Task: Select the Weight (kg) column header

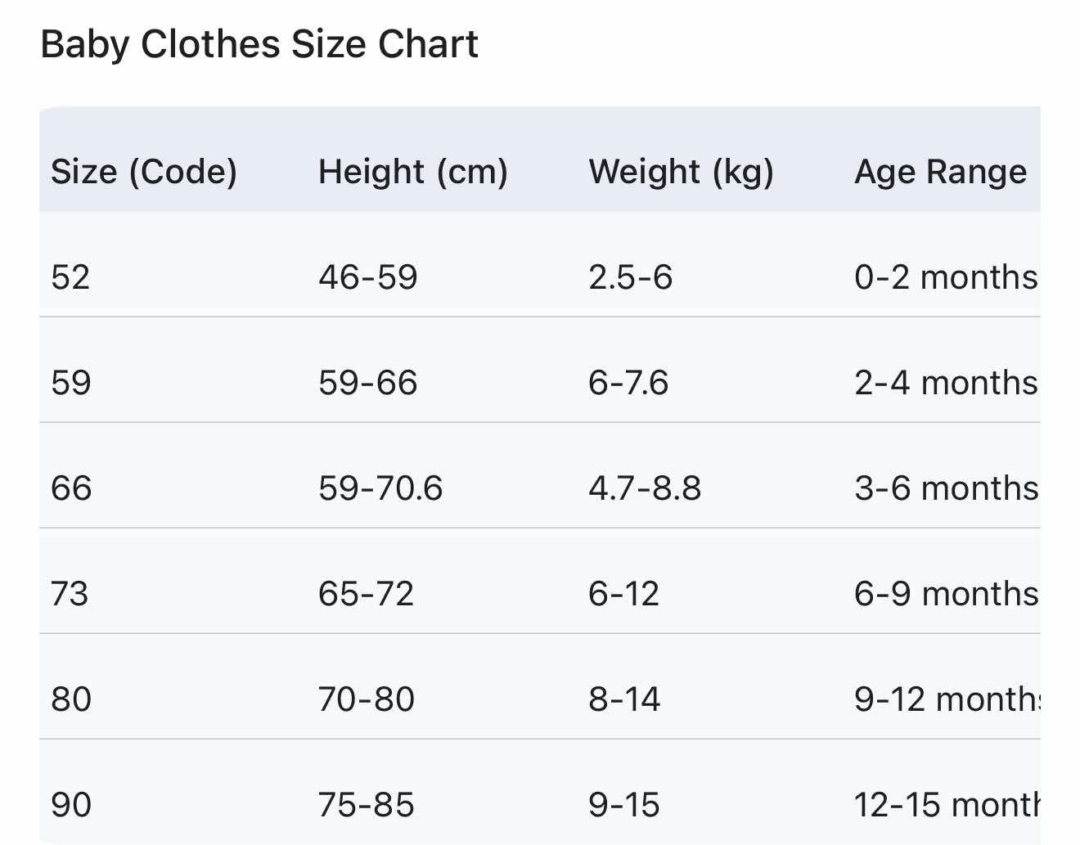Action: [x=681, y=172]
